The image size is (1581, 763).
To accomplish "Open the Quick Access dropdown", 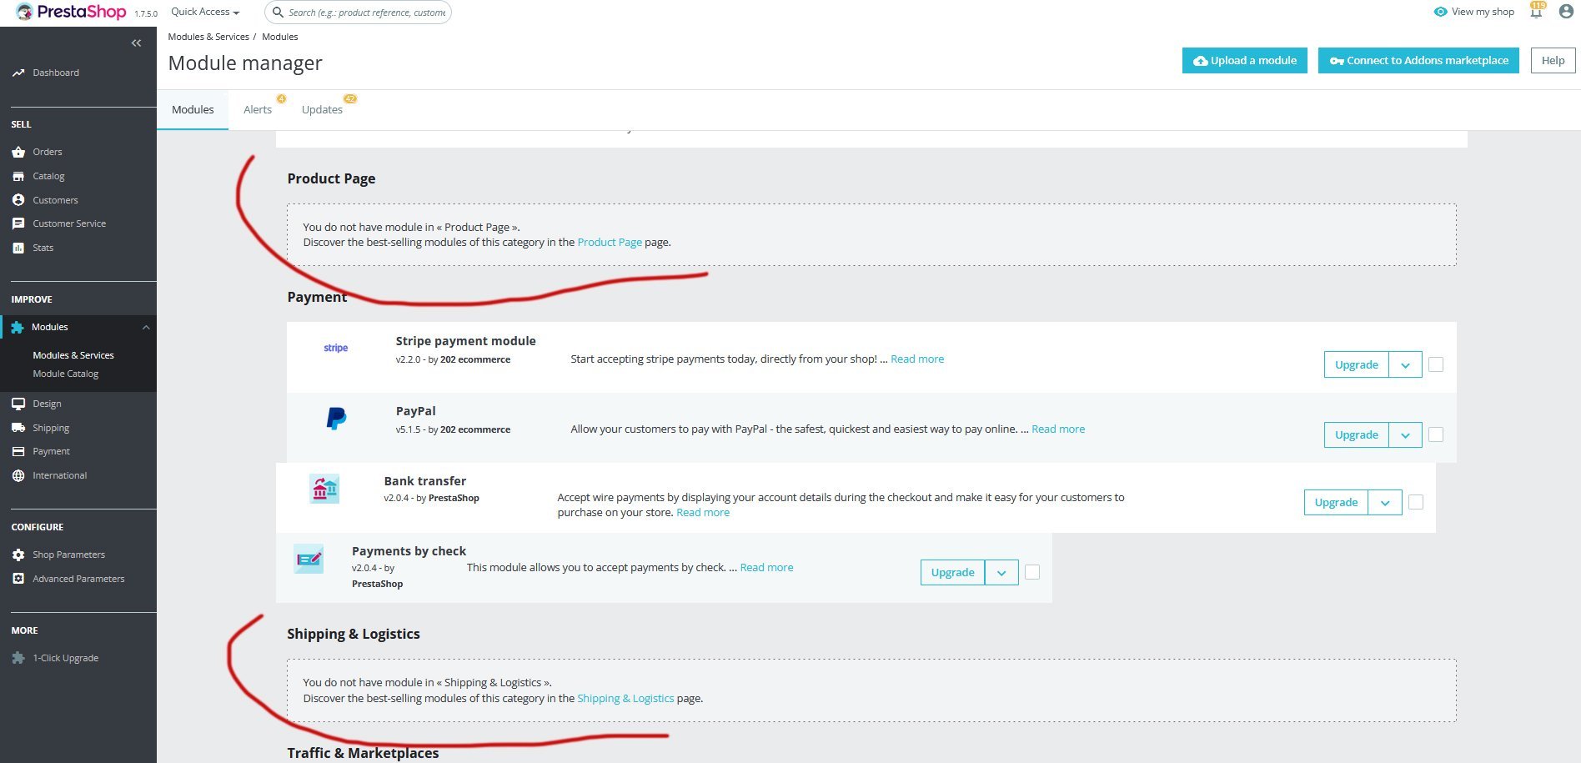I will pos(205,12).
